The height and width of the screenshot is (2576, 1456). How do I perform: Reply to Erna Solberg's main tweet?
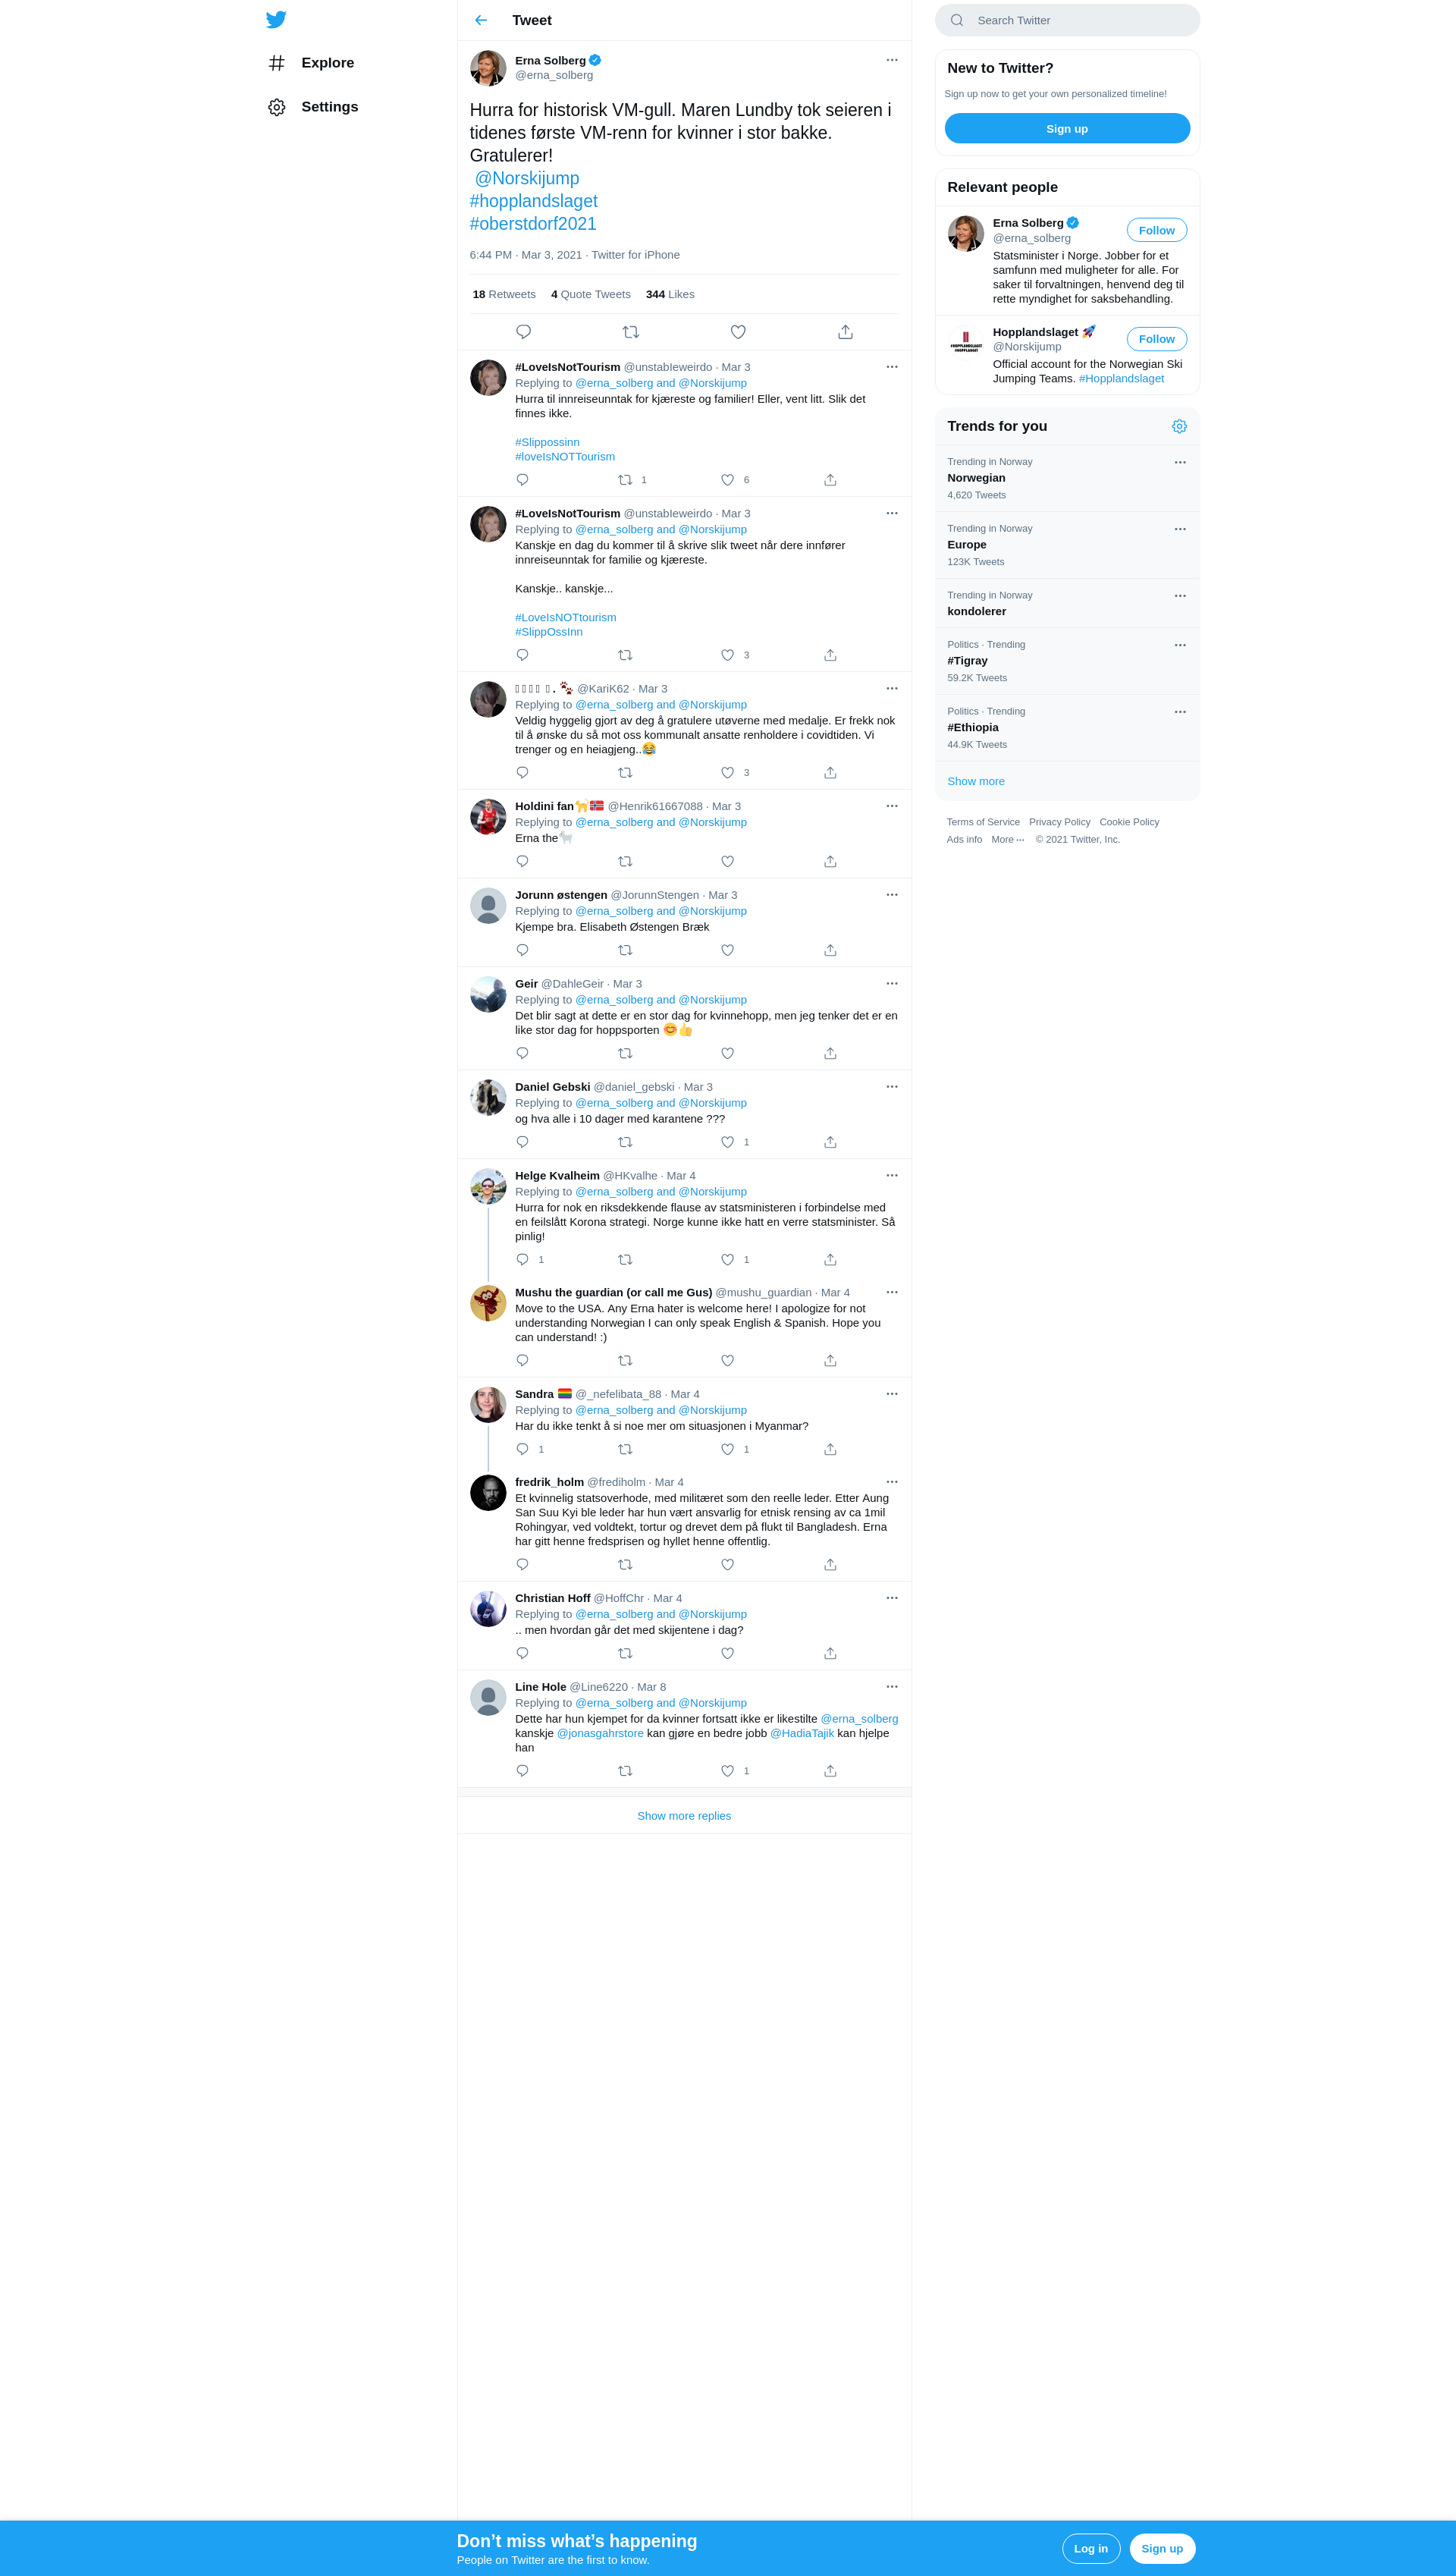(x=523, y=332)
